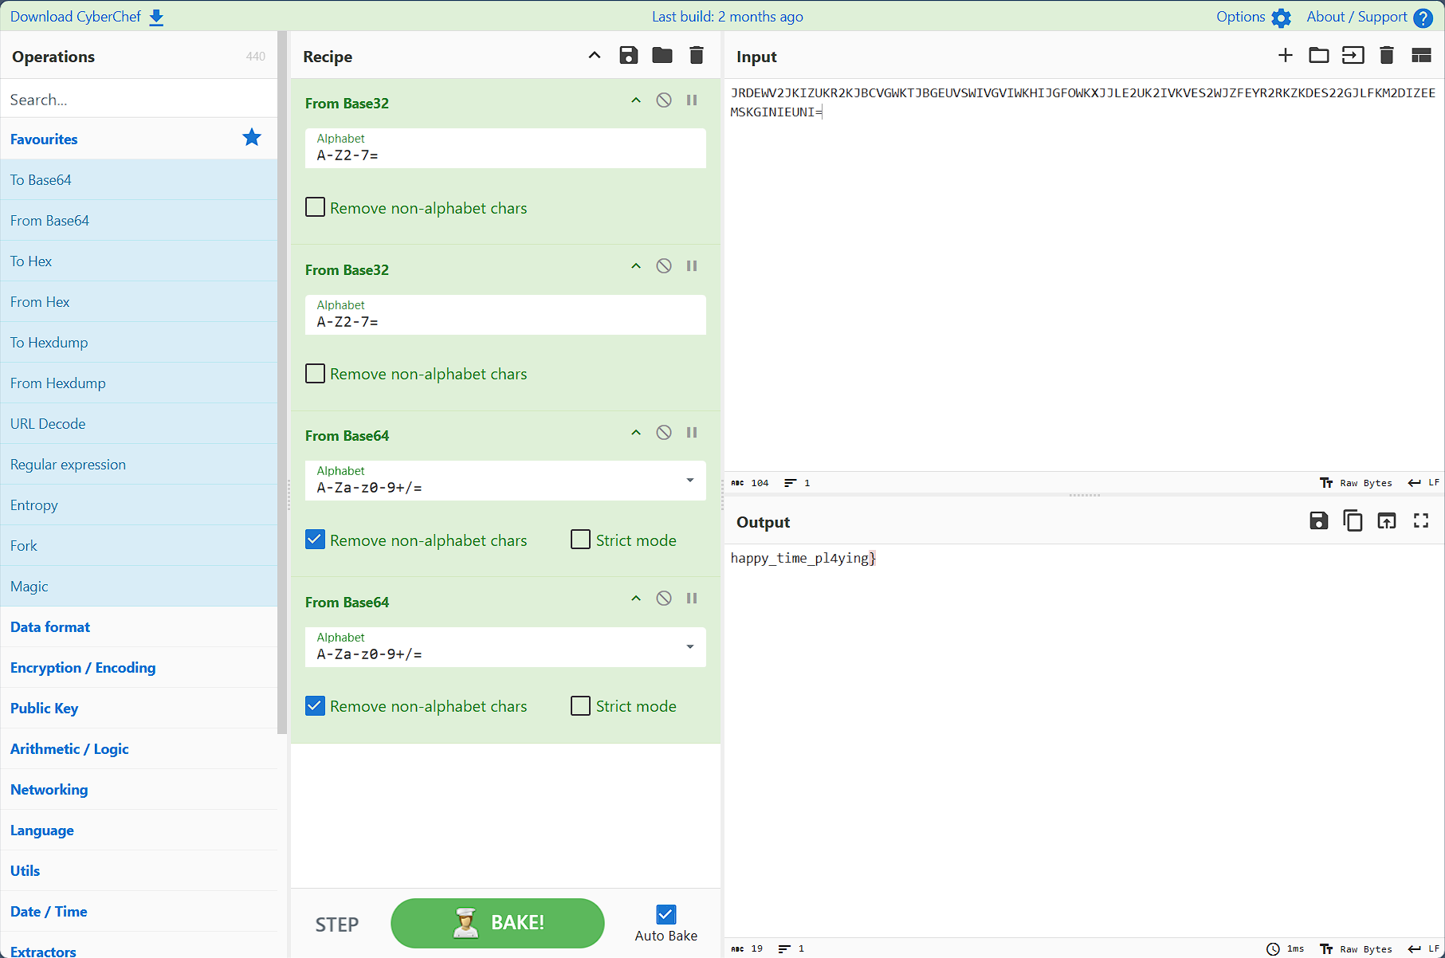
Task: Open folder as input icon
Action: 1319,55
